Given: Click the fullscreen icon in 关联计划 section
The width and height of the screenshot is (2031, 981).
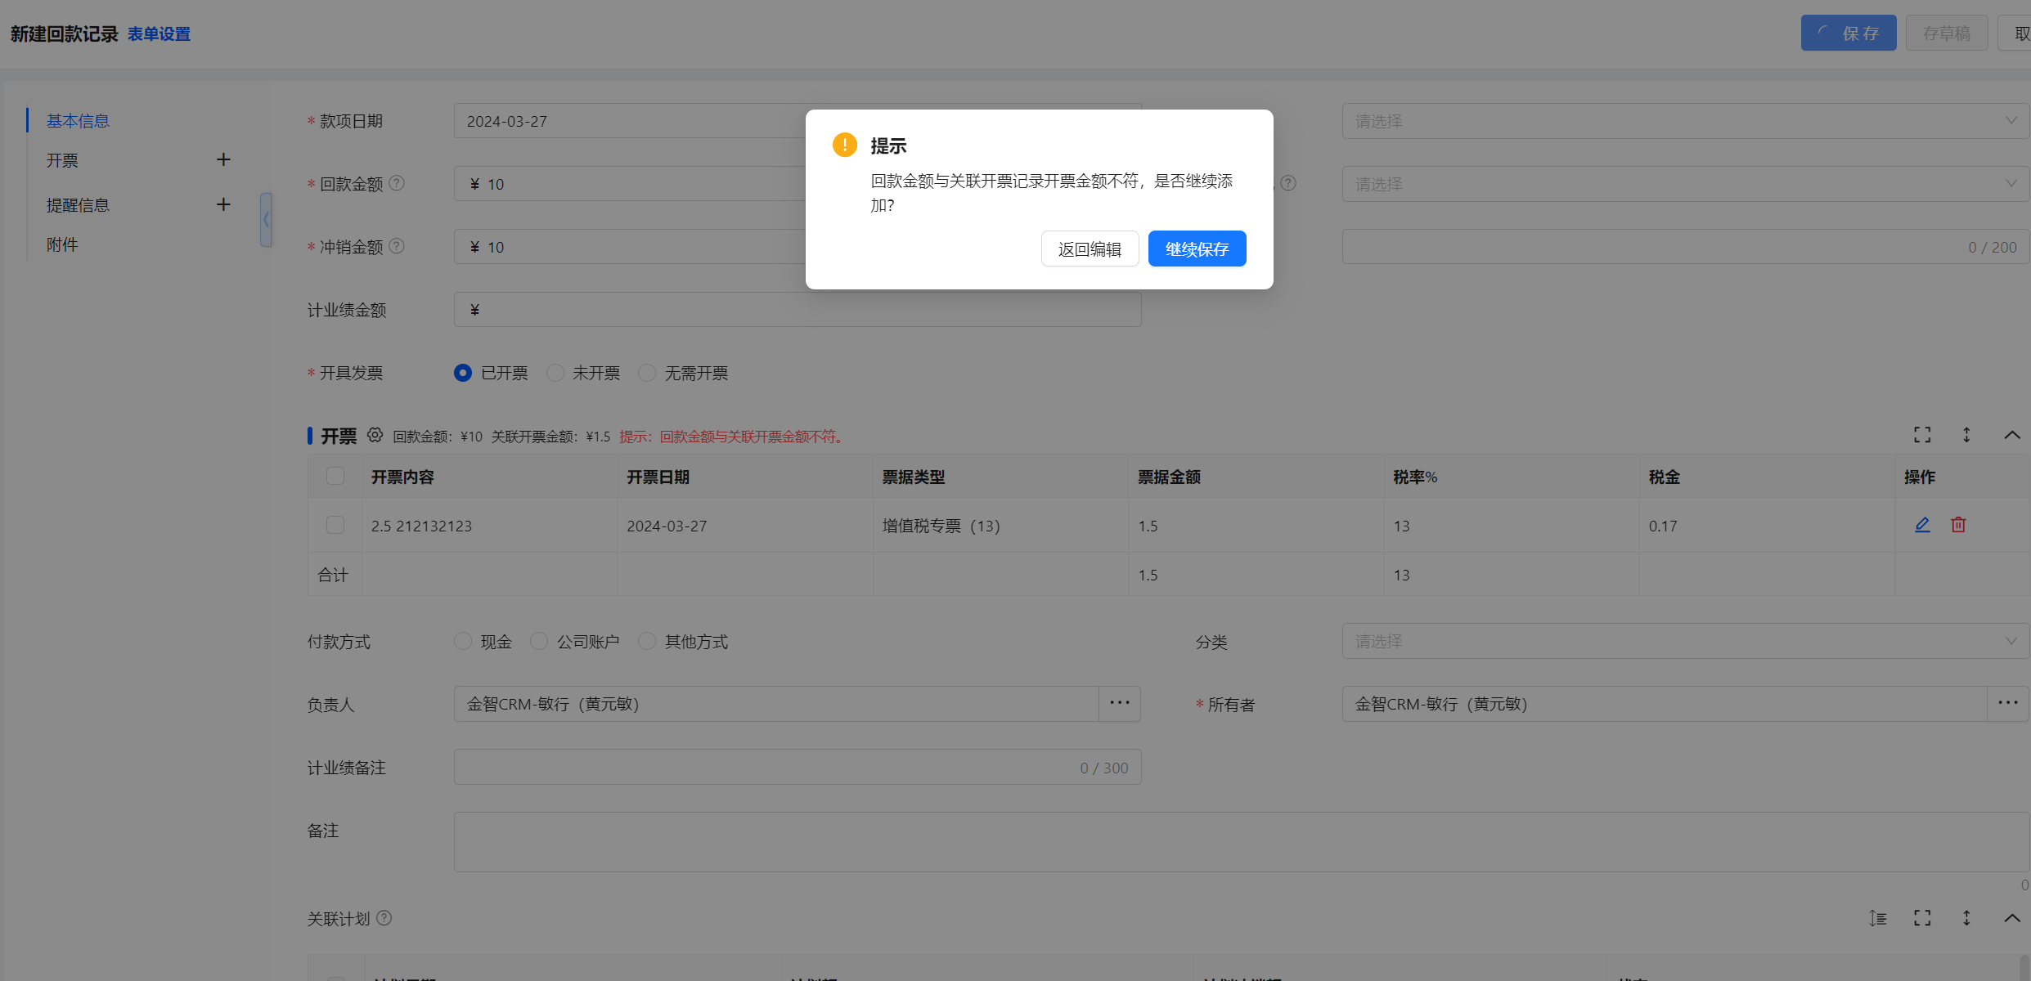Looking at the screenshot, I should 1922,918.
